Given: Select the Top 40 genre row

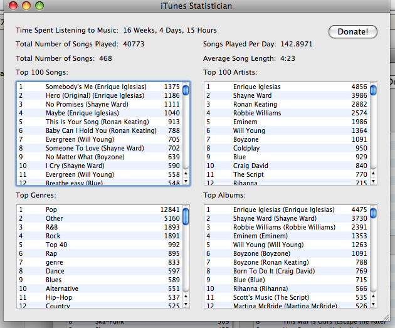Looking at the screenshot, I should click(100, 245).
